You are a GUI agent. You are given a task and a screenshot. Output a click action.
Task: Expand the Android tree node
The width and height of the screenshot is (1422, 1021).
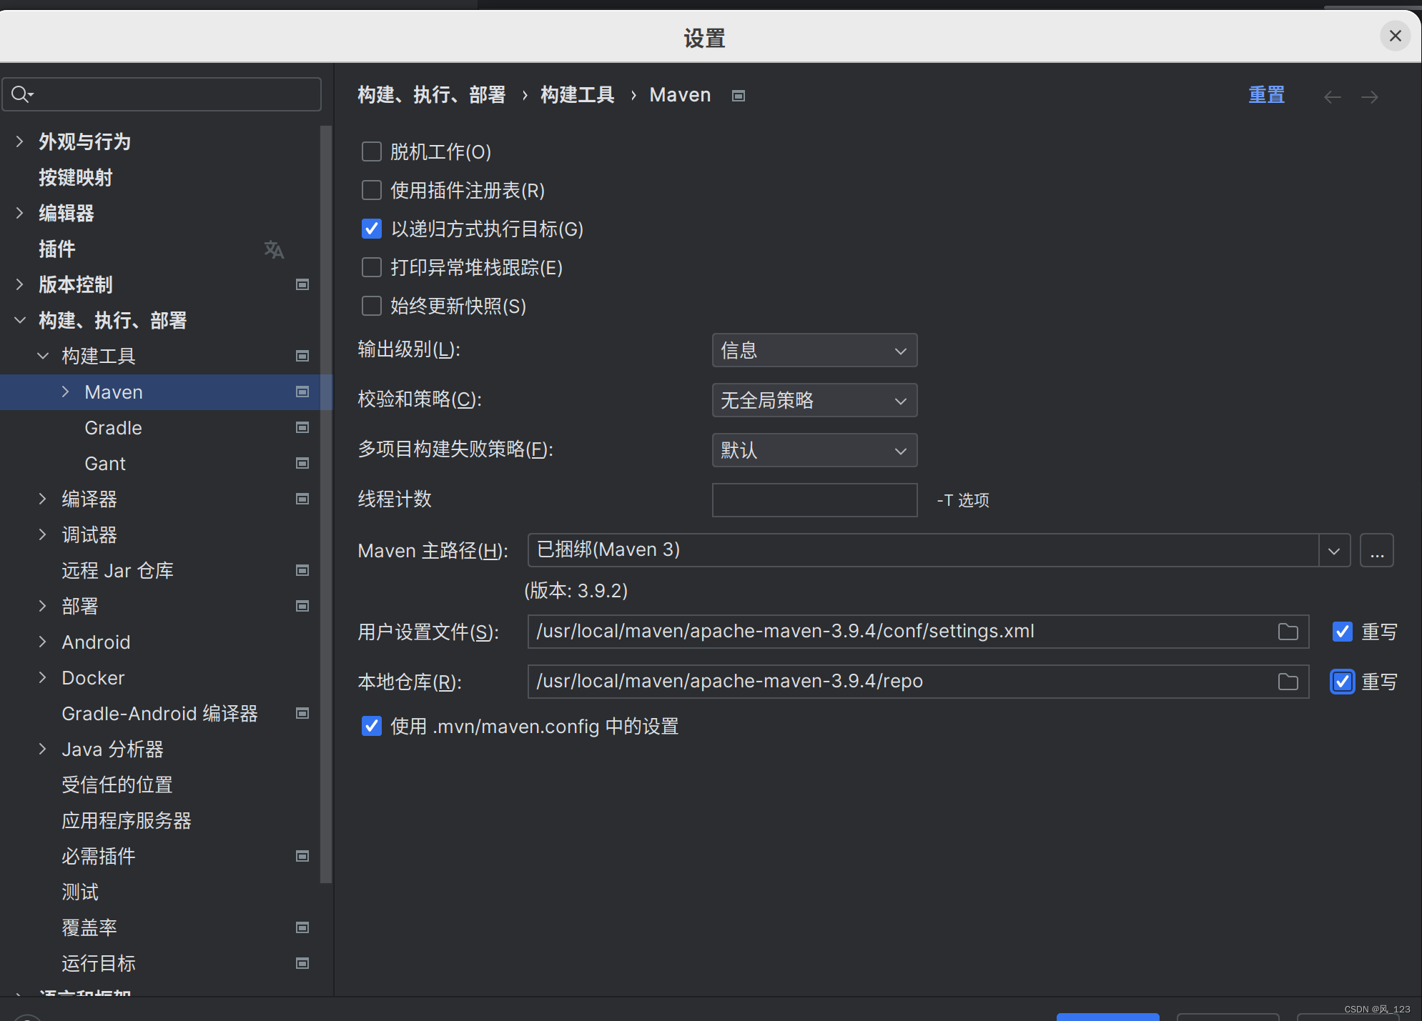pos(43,642)
